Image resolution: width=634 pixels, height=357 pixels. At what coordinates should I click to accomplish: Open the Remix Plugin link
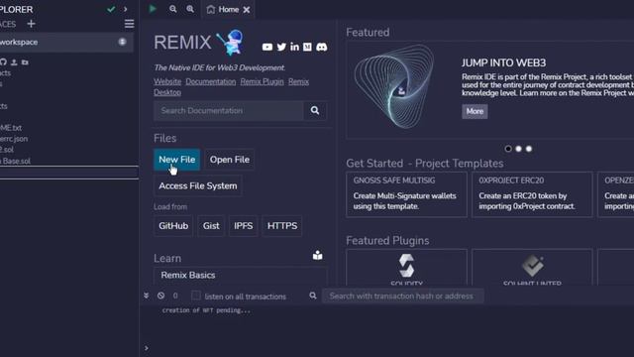point(262,81)
